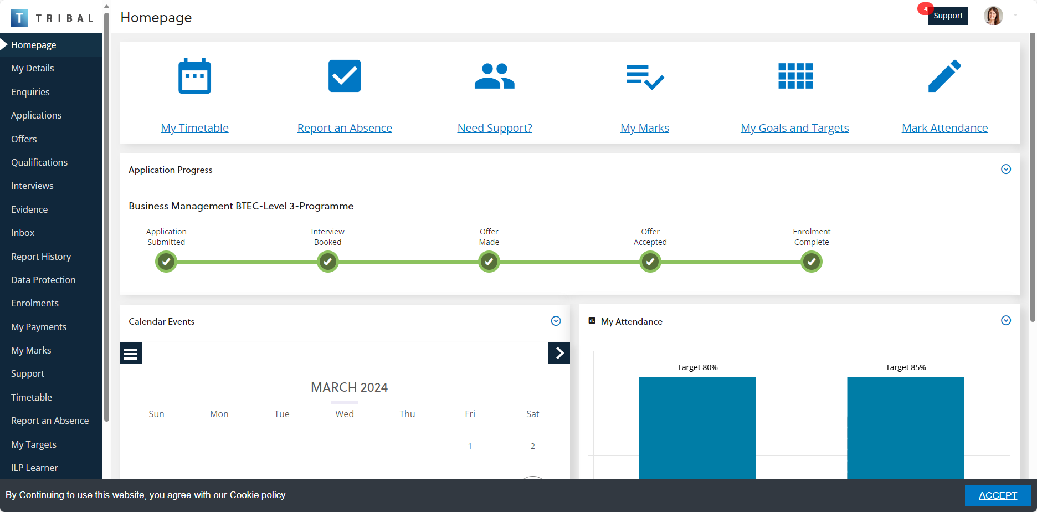Click the Need Support people icon

tap(495, 76)
